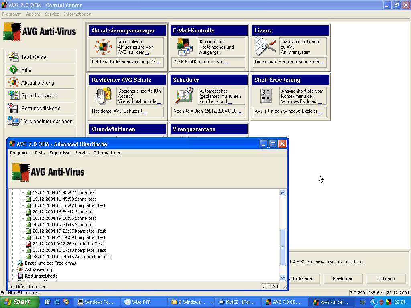This screenshot has height=308, width=411.
Task: Select 19.12.2004 11:45:42 Schnelltest entry
Action: point(64,192)
